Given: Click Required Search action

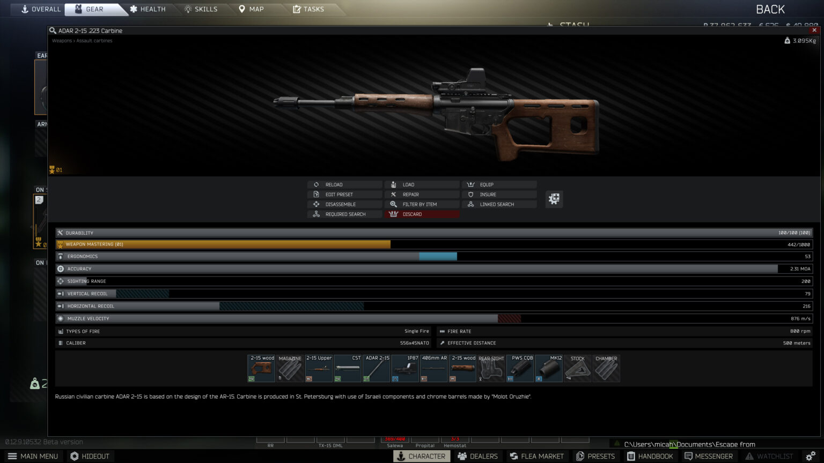Looking at the screenshot, I should coord(345,214).
